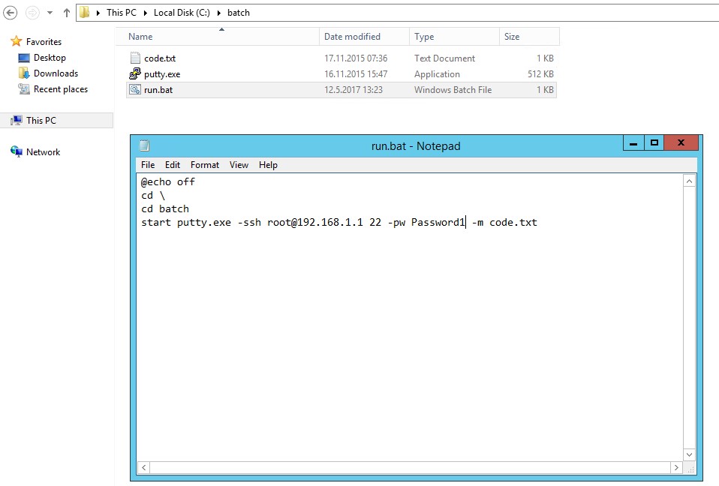Screen dimensions: 719x486
Task: Click the This PC computer icon
Action: [17, 121]
